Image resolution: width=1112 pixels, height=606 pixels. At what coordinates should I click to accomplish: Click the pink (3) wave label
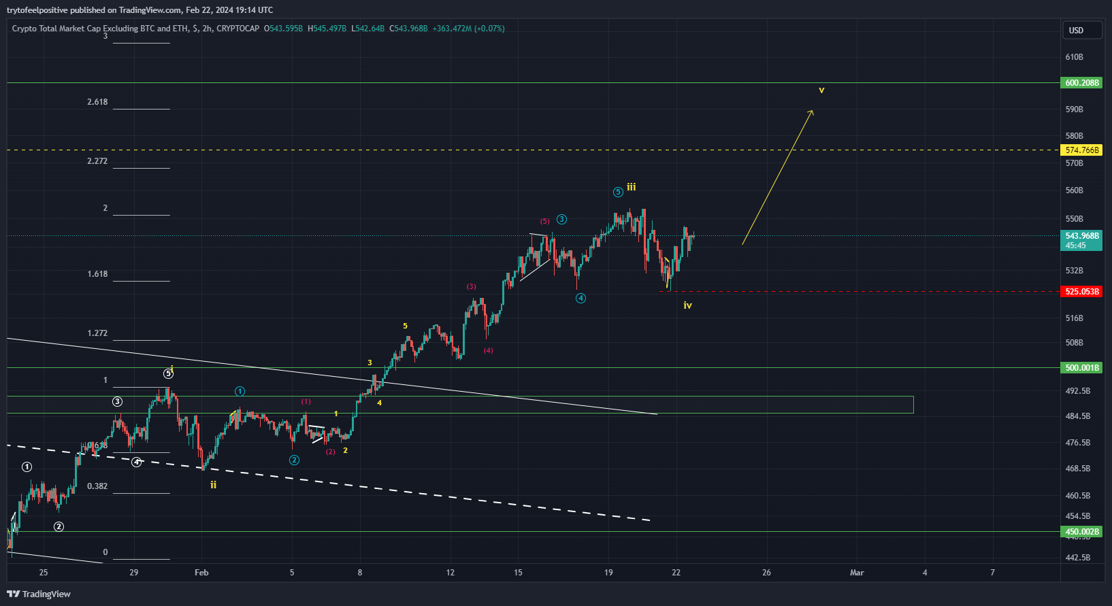click(x=472, y=286)
